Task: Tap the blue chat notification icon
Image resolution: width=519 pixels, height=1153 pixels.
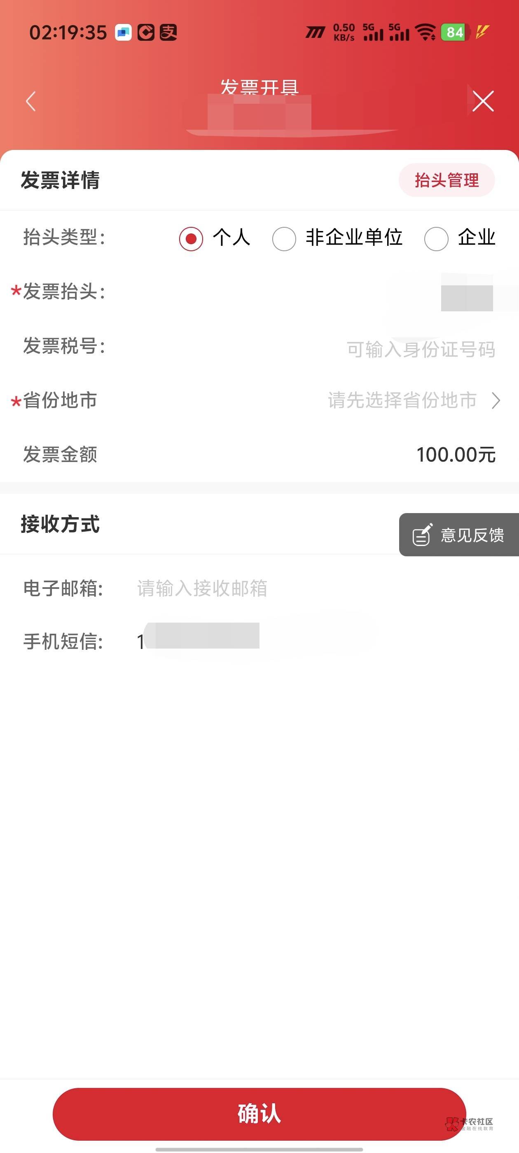Action: (123, 32)
